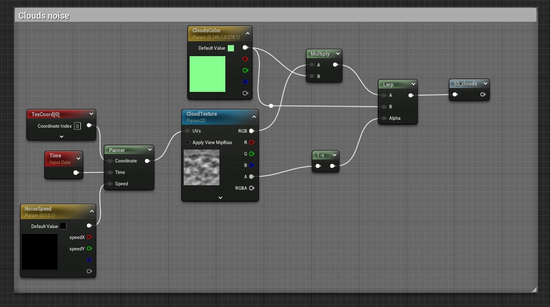This screenshot has width=550, height=307.
Task: Click the Coordinate Index input field
Action: 77,126
